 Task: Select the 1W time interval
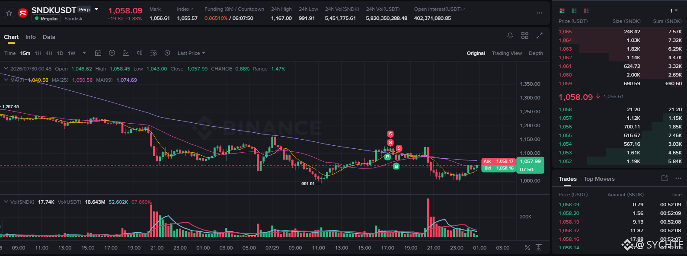(71, 53)
